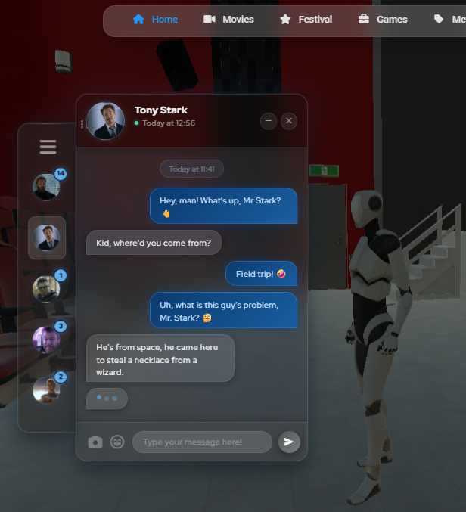Click the unread badge showing 3
The image size is (466, 512).
pyautogui.click(x=61, y=326)
